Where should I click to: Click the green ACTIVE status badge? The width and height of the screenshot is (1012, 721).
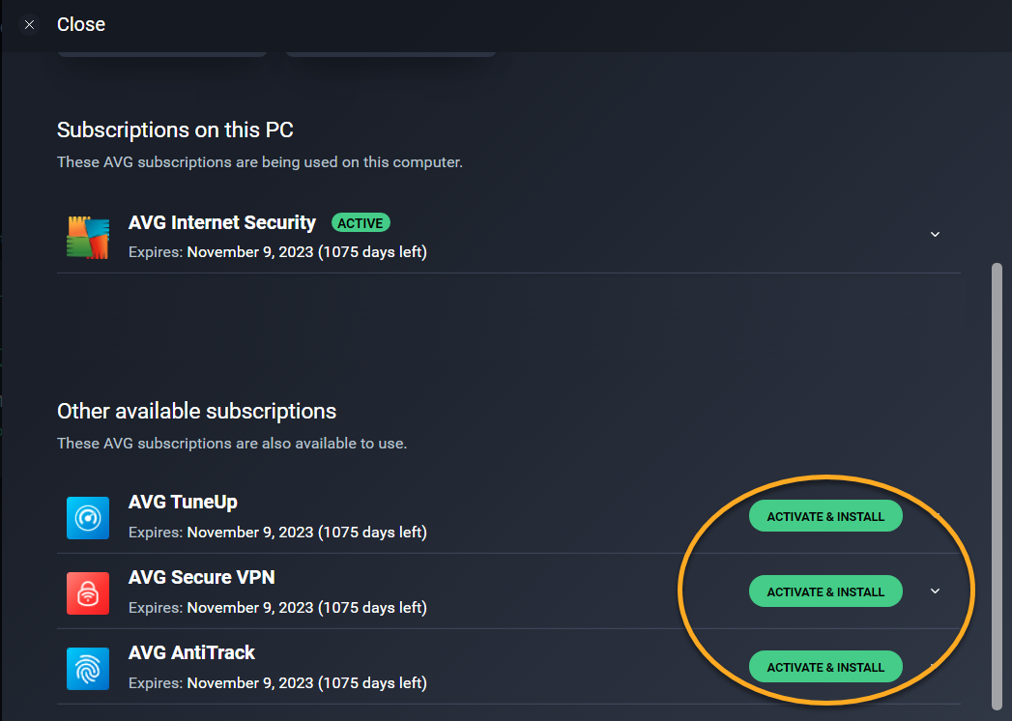[x=361, y=222]
